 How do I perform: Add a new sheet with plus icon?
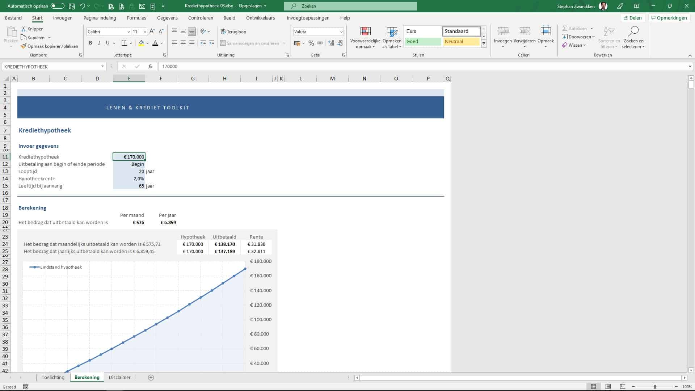pyautogui.click(x=151, y=378)
